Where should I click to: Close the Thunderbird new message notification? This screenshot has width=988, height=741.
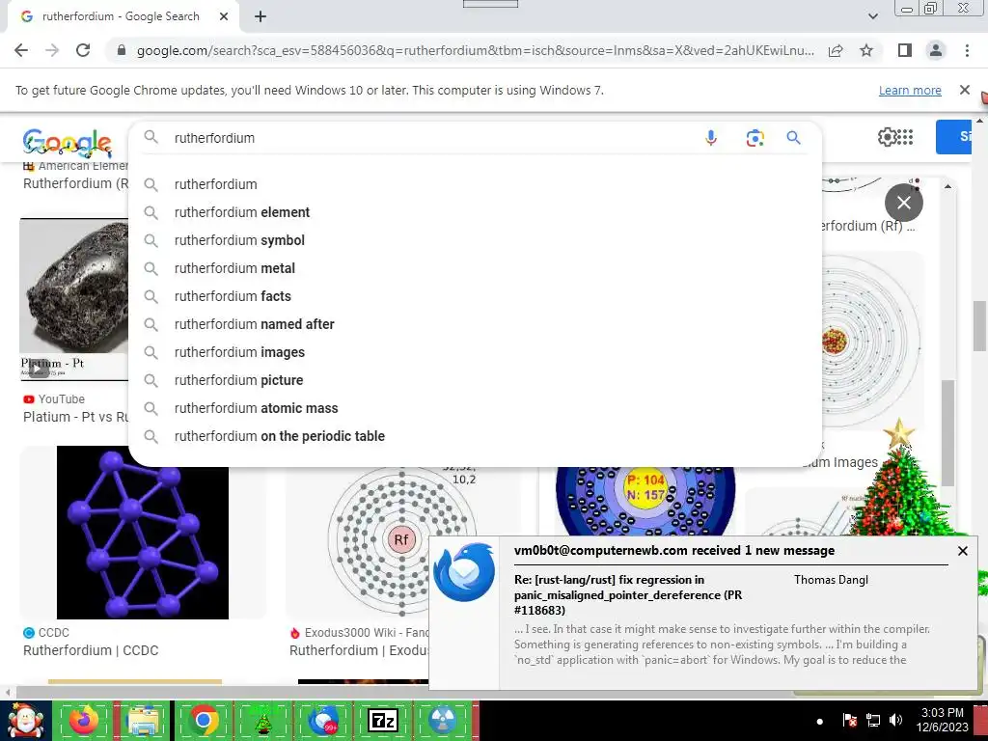click(962, 551)
